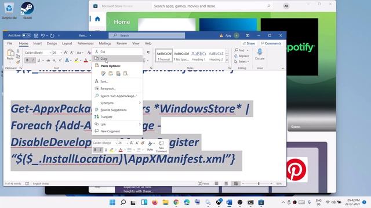Click the Microsoft Store Home sidebar icon
371x208 pixels.
[x=97, y=19]
